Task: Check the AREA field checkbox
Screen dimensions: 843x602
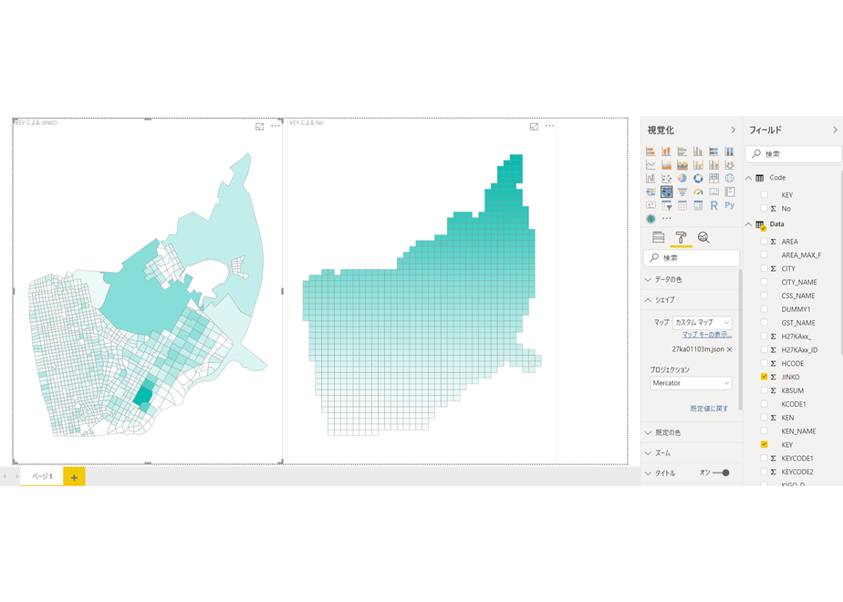Action: [764, 242]
